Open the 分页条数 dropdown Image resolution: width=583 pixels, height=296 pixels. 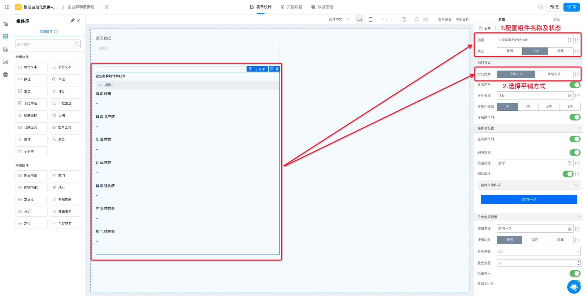click(539, 252)
